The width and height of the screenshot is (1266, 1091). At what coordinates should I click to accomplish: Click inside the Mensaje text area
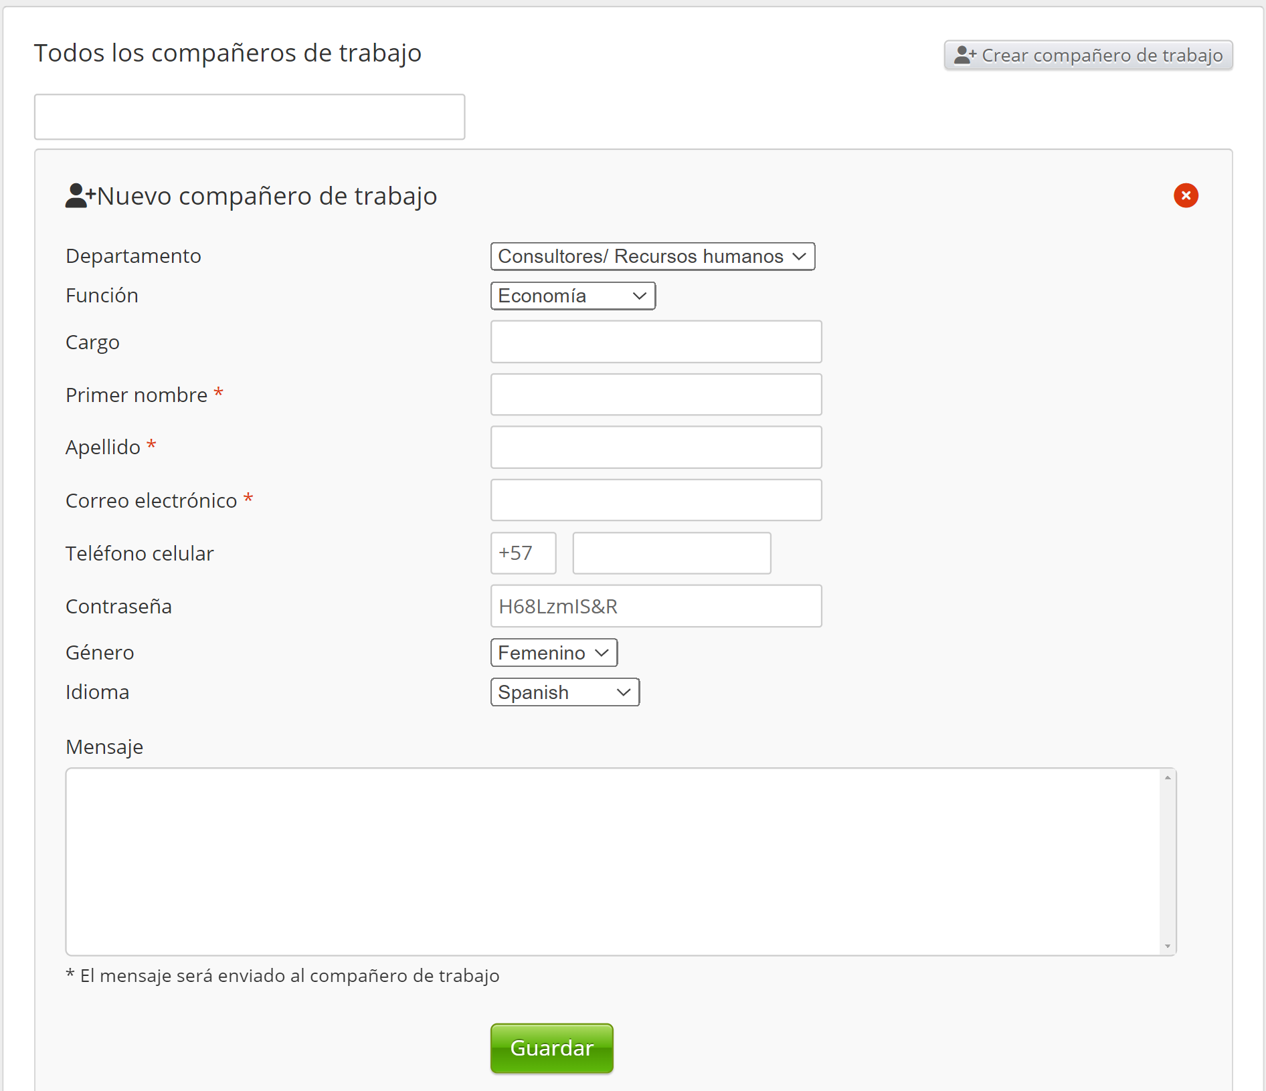coord(612,862)
